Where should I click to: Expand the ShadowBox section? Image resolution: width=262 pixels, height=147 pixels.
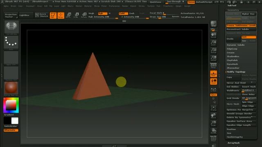point(233,56)
